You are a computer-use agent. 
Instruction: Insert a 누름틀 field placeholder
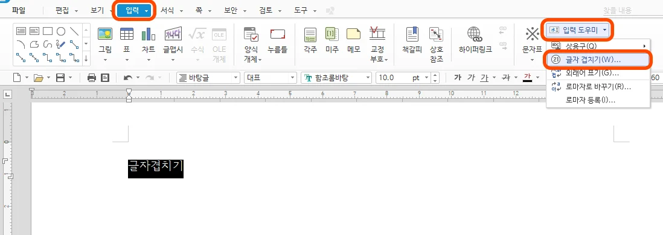pos(277,34)
